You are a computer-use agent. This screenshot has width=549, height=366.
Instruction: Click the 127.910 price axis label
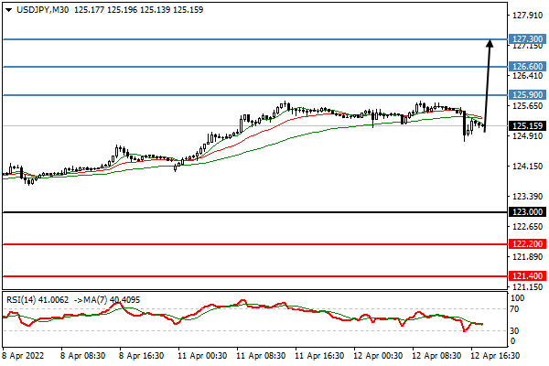click(527, 16)
